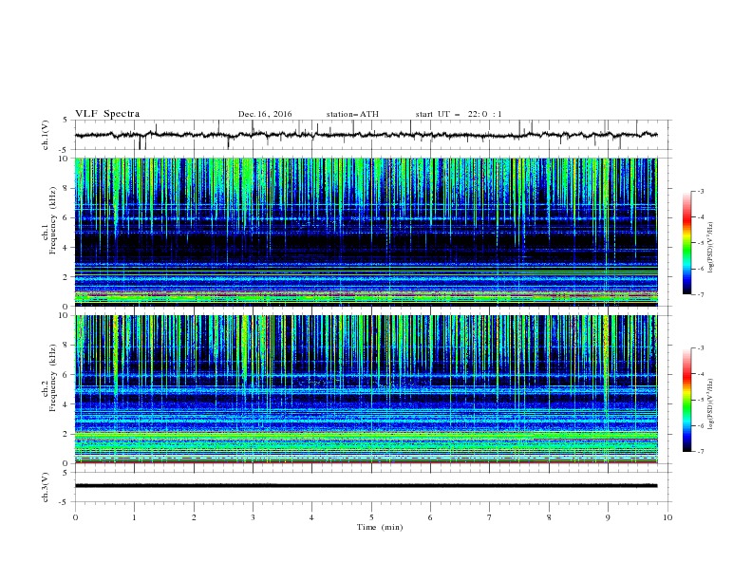The height and width of the screenshot is (581, 752).
Task: Click the time axis tick label "7"
Action: (490, 517)
